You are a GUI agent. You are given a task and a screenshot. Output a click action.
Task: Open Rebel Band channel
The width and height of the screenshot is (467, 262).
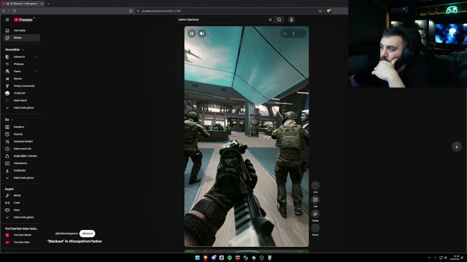[x=22, y=100]
